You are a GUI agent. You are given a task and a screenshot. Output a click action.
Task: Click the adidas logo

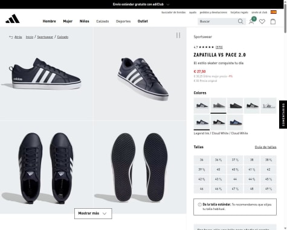[13, 19]
